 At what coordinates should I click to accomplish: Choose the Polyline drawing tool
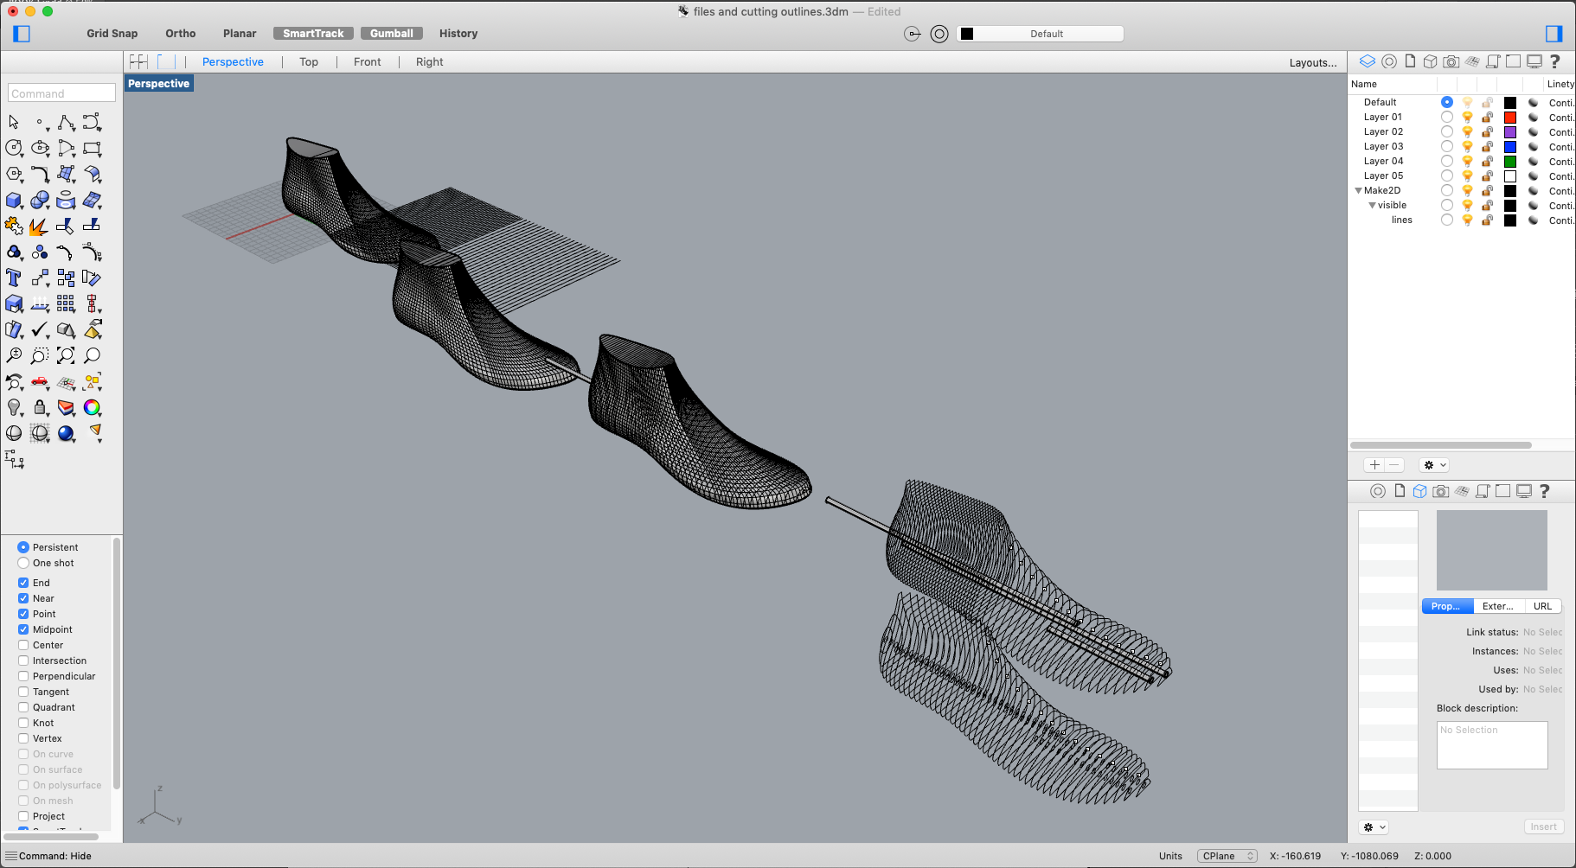(66, 122)
